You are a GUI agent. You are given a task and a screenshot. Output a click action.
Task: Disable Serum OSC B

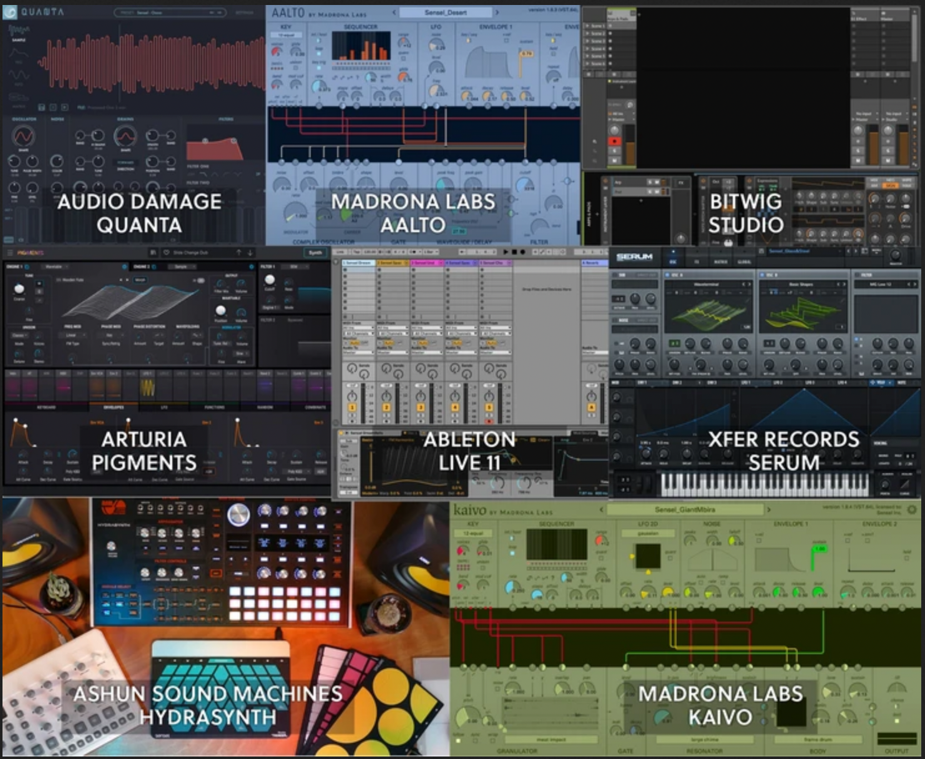[762, 275]
